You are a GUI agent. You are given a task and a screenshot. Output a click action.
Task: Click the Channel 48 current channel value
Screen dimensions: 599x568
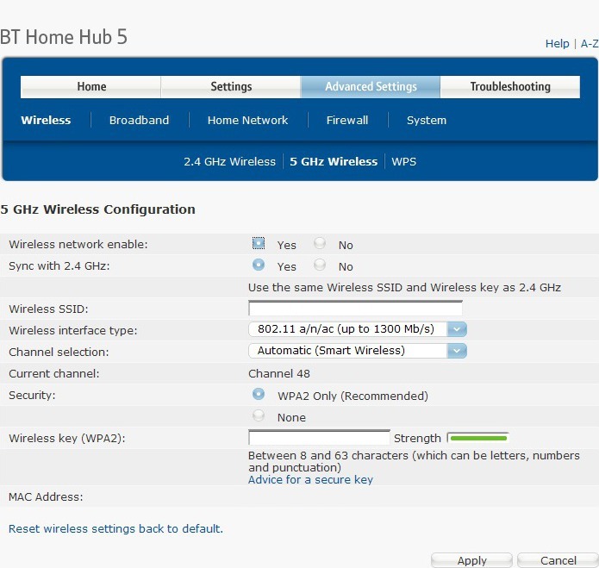pos(279,373)
